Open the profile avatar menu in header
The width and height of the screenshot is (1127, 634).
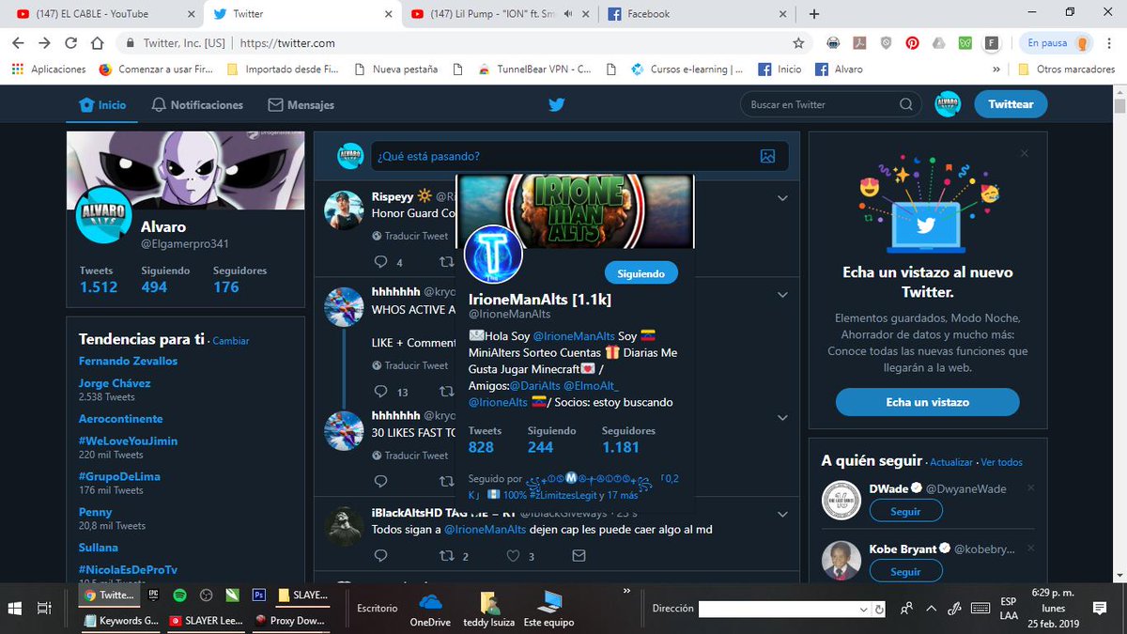pos(948,104)
